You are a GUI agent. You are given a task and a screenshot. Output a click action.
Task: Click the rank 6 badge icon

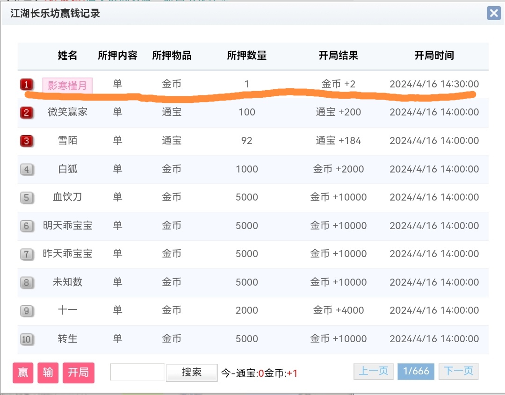27,226
